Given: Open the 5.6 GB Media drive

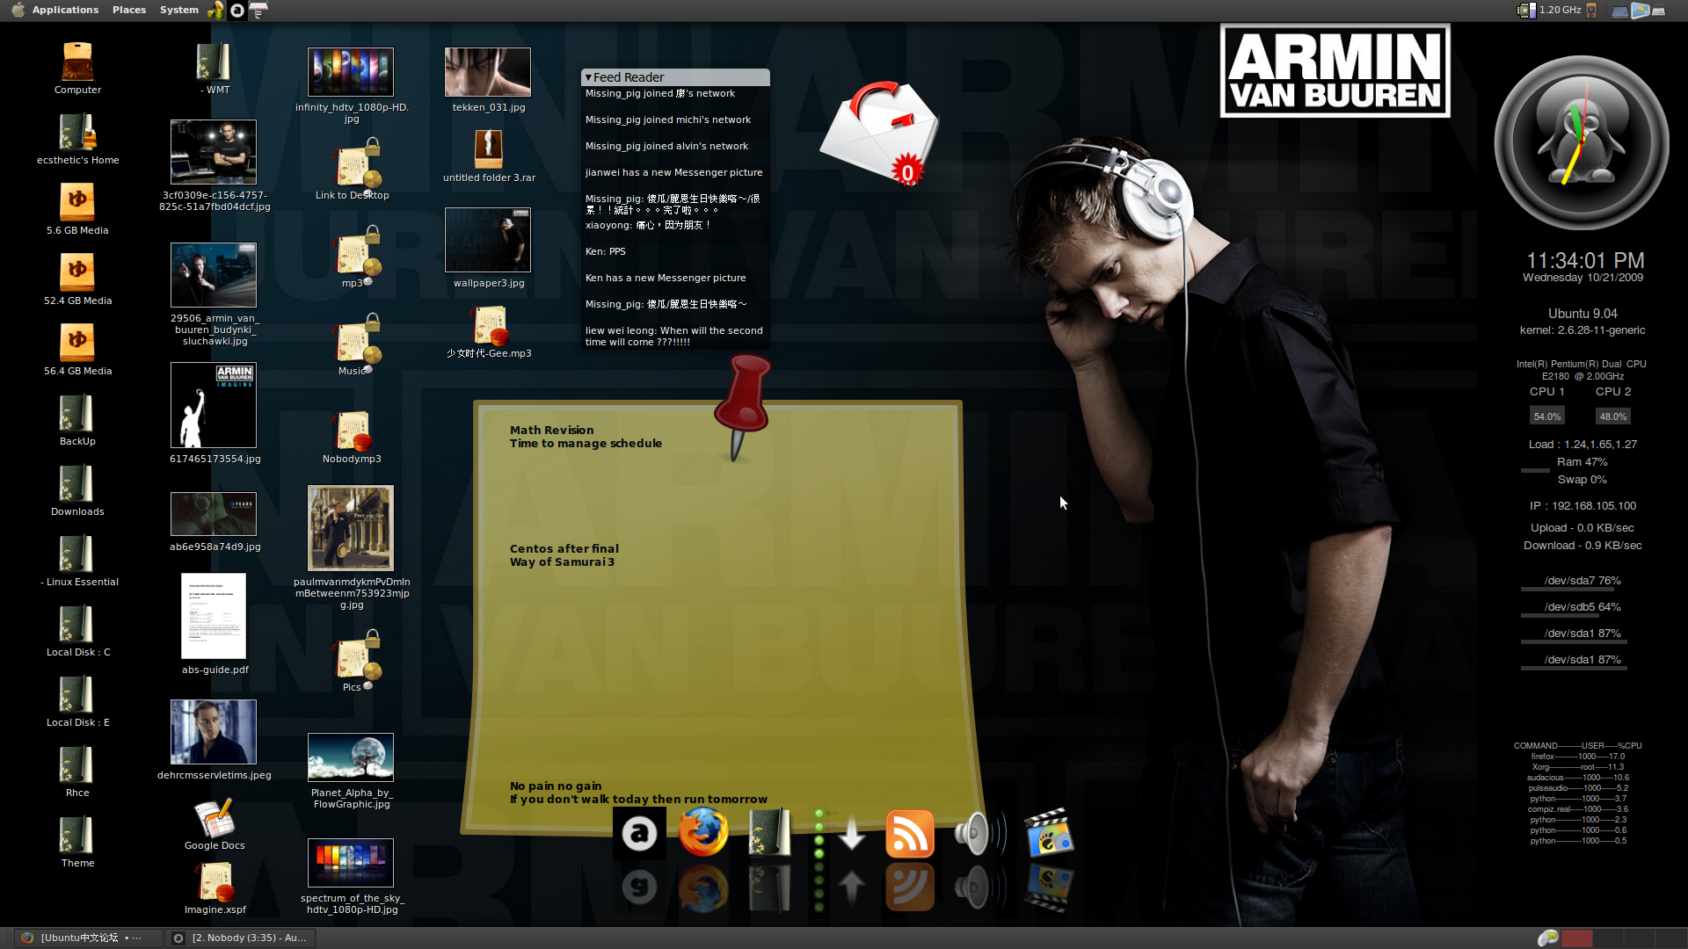Looking at the screenshot, I should pyautogui.click(x=77, y=202).
